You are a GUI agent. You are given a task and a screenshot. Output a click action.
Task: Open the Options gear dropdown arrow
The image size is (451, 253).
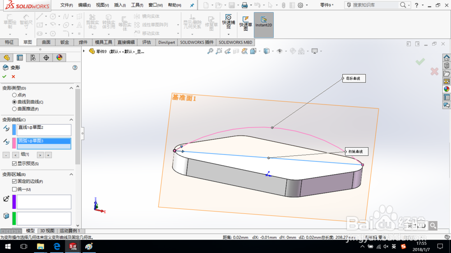coord(307,5)
